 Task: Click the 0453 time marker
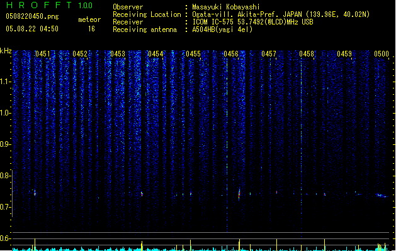(118, 54)
